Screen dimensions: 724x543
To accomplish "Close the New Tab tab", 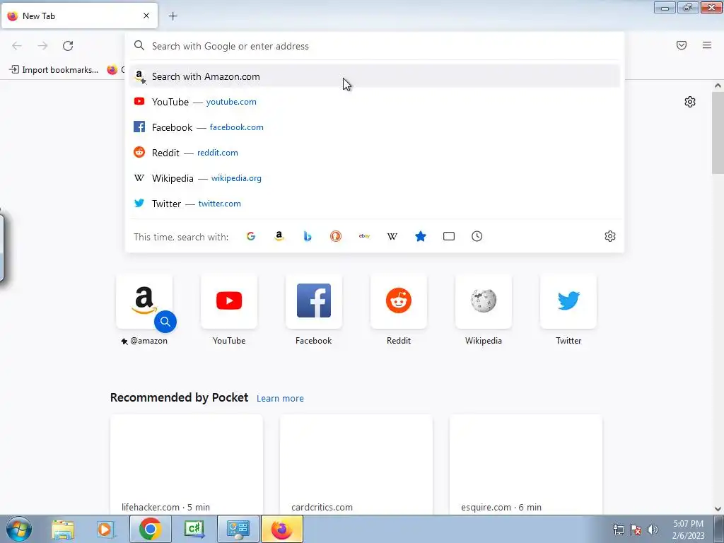I will [x=146, y=16].
